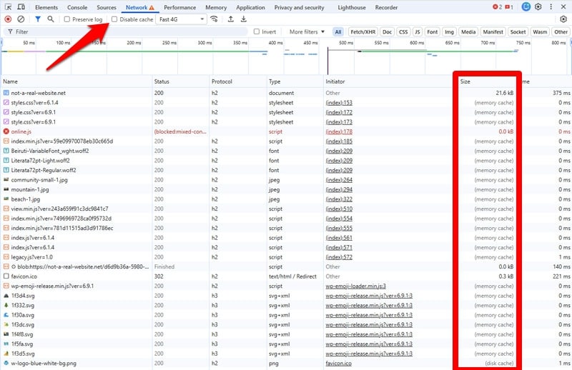
Task: Click the image thumbnail of mountain-1.jpg
Action: 6,189
